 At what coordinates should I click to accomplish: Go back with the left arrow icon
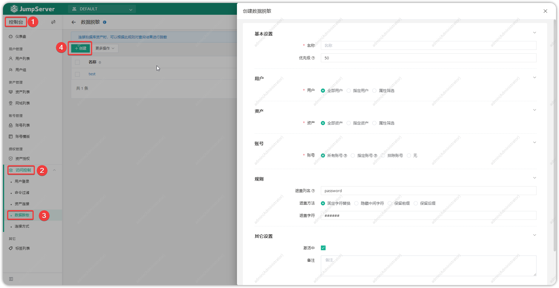click(x=74, y=22)
